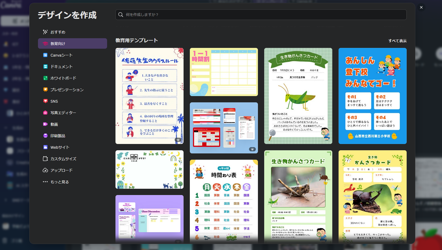Open the 印刷製品 category
The height and width of the screenshot is (250, 442).
73,136
